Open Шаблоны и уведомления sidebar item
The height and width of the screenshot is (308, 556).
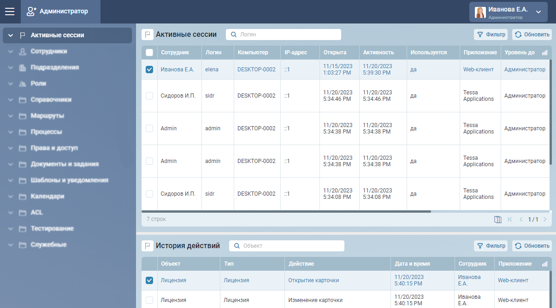point(69,180)
